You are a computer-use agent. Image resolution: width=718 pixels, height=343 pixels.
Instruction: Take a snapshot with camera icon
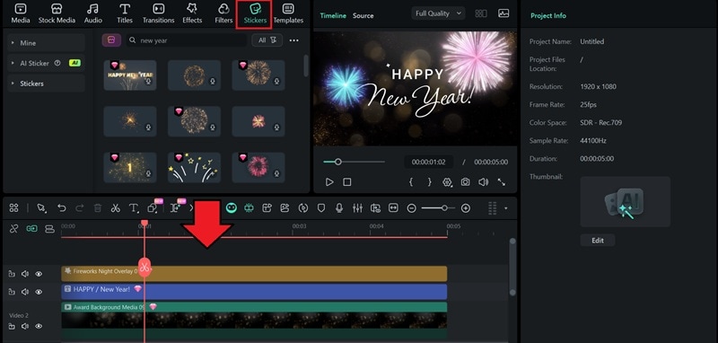(x=465, y=181)
